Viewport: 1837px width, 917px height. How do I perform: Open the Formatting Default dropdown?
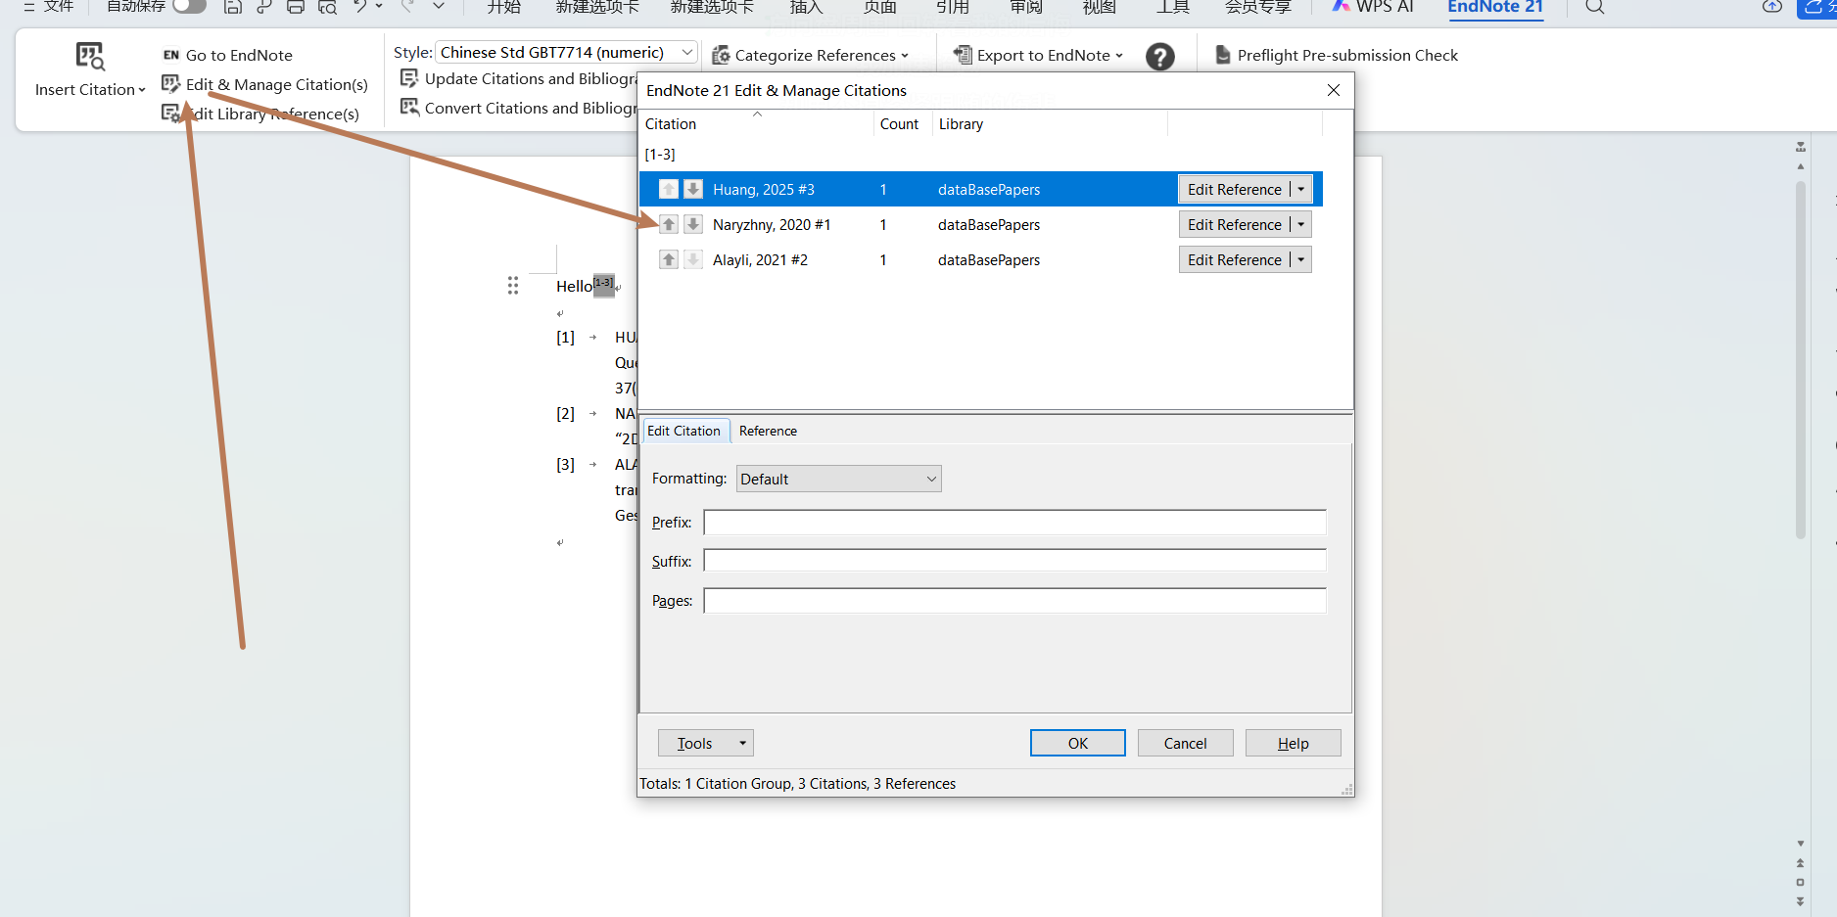839,479
